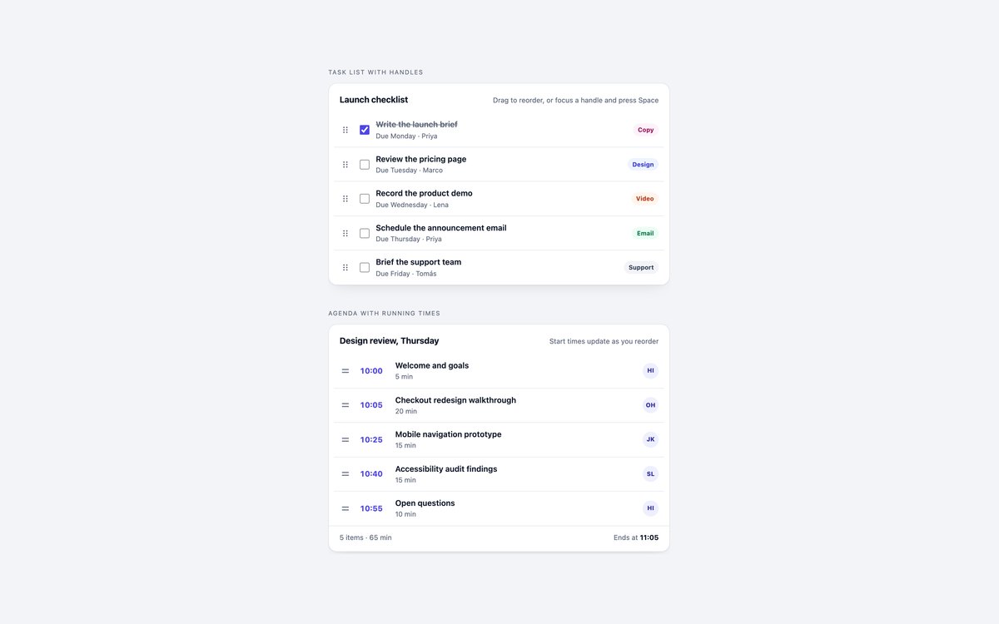
Task: Click the JK avatar badge
Action: 650,439
